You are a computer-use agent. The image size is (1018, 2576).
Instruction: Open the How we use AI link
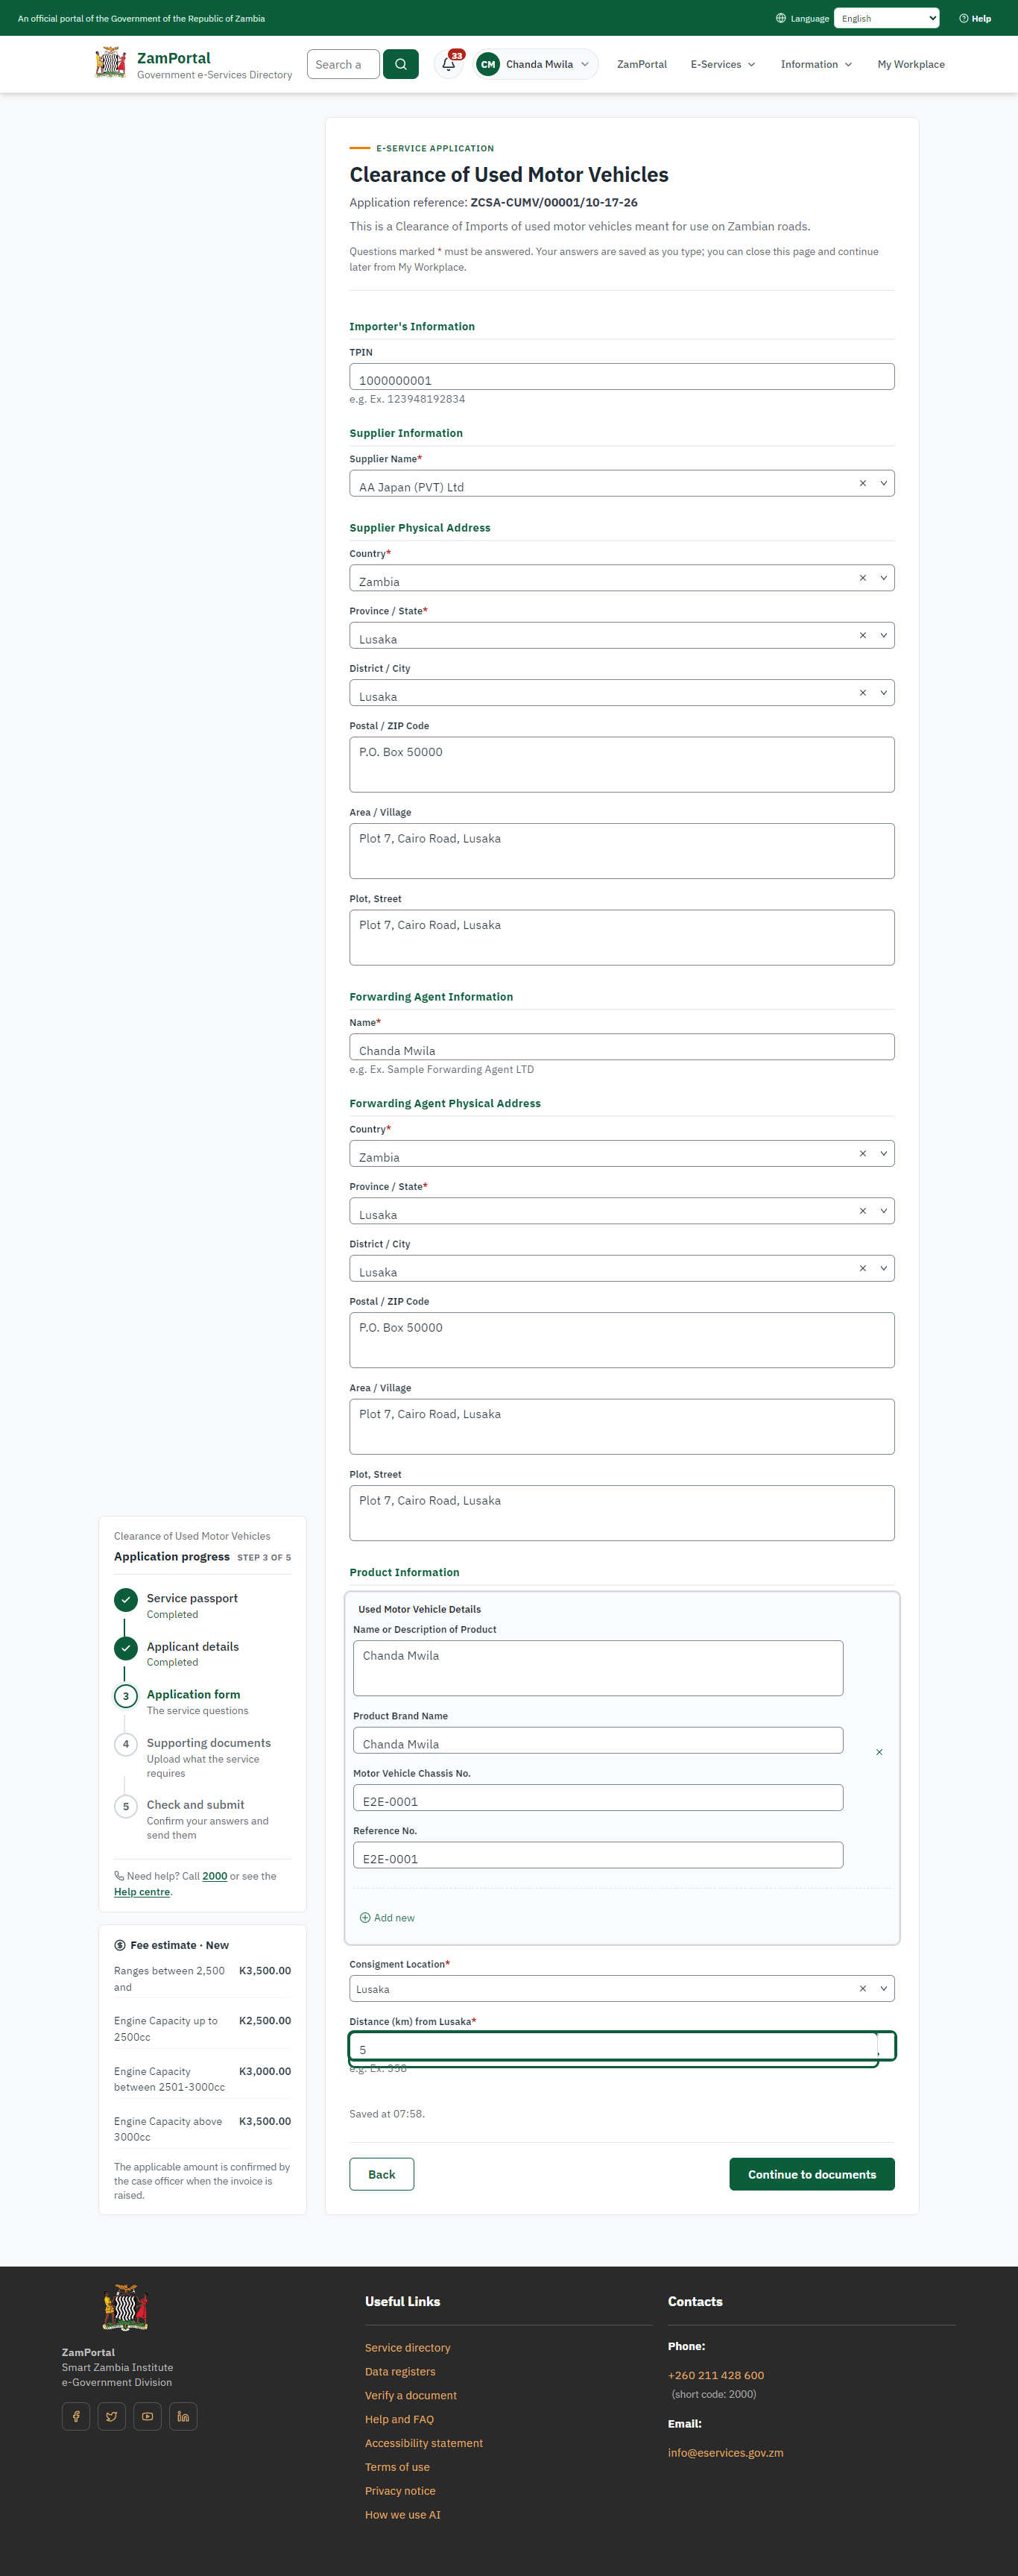pos(403,2514)
